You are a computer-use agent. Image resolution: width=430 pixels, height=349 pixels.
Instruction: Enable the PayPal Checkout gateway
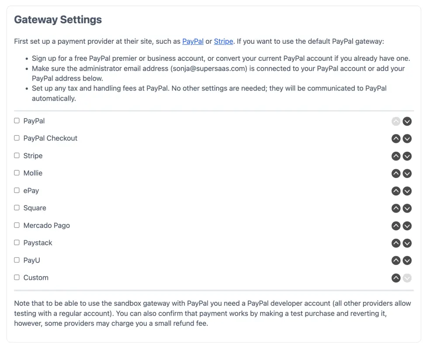pos(17,138)
